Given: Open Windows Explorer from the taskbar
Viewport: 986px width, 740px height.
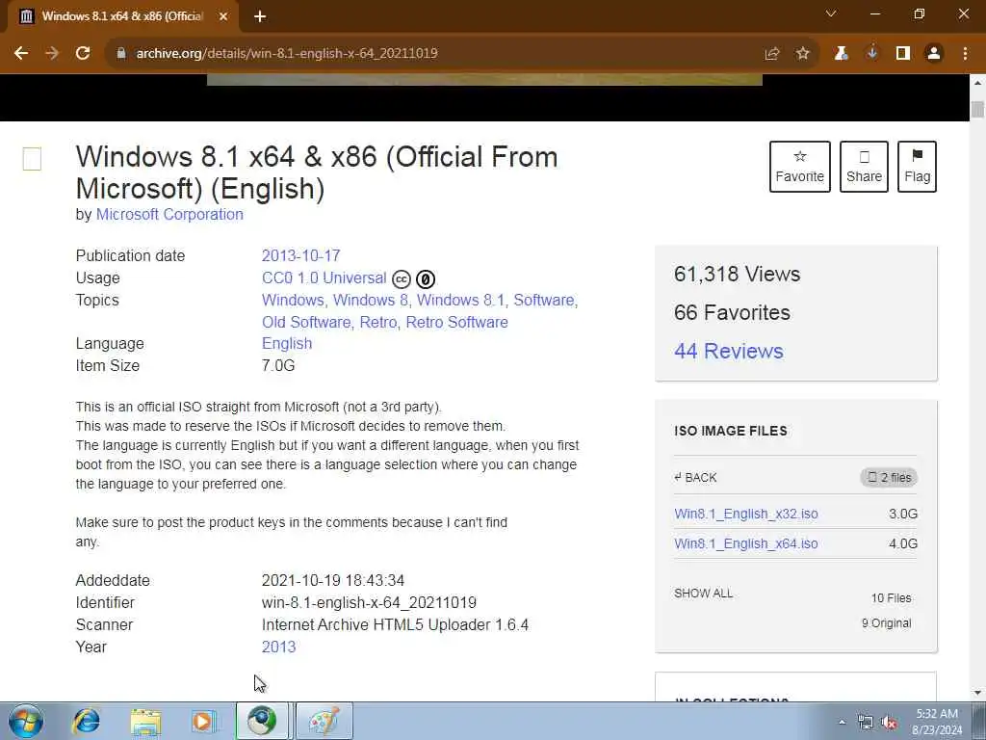Looking at the screenshot, I should click(146, 721).
